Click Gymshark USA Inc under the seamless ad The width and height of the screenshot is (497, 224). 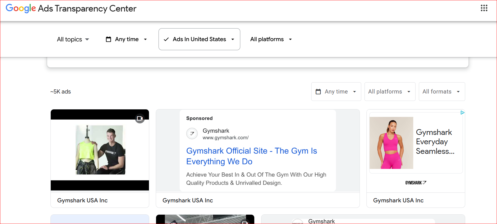coord(398,200)
